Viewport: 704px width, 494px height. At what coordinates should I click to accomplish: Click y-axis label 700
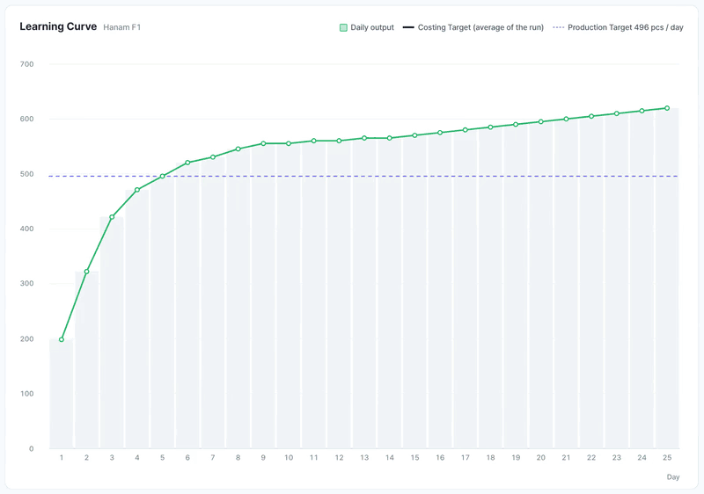[27, 64]
